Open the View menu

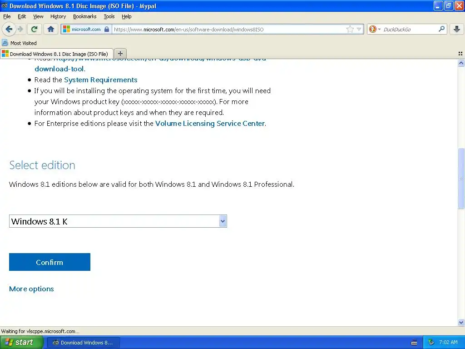click(x=38, y=16)
